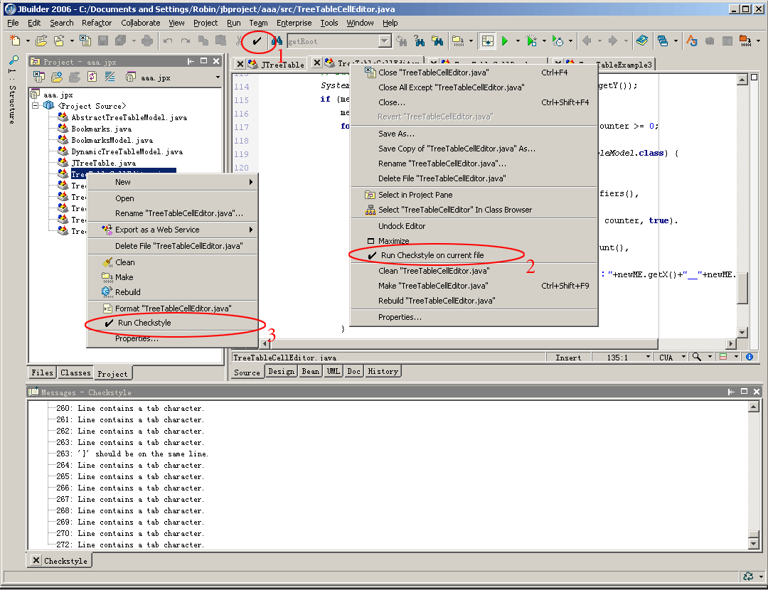Click messages pane scrollbar down arrow
The image size is (768, 590).
click(x=754, y=544)
